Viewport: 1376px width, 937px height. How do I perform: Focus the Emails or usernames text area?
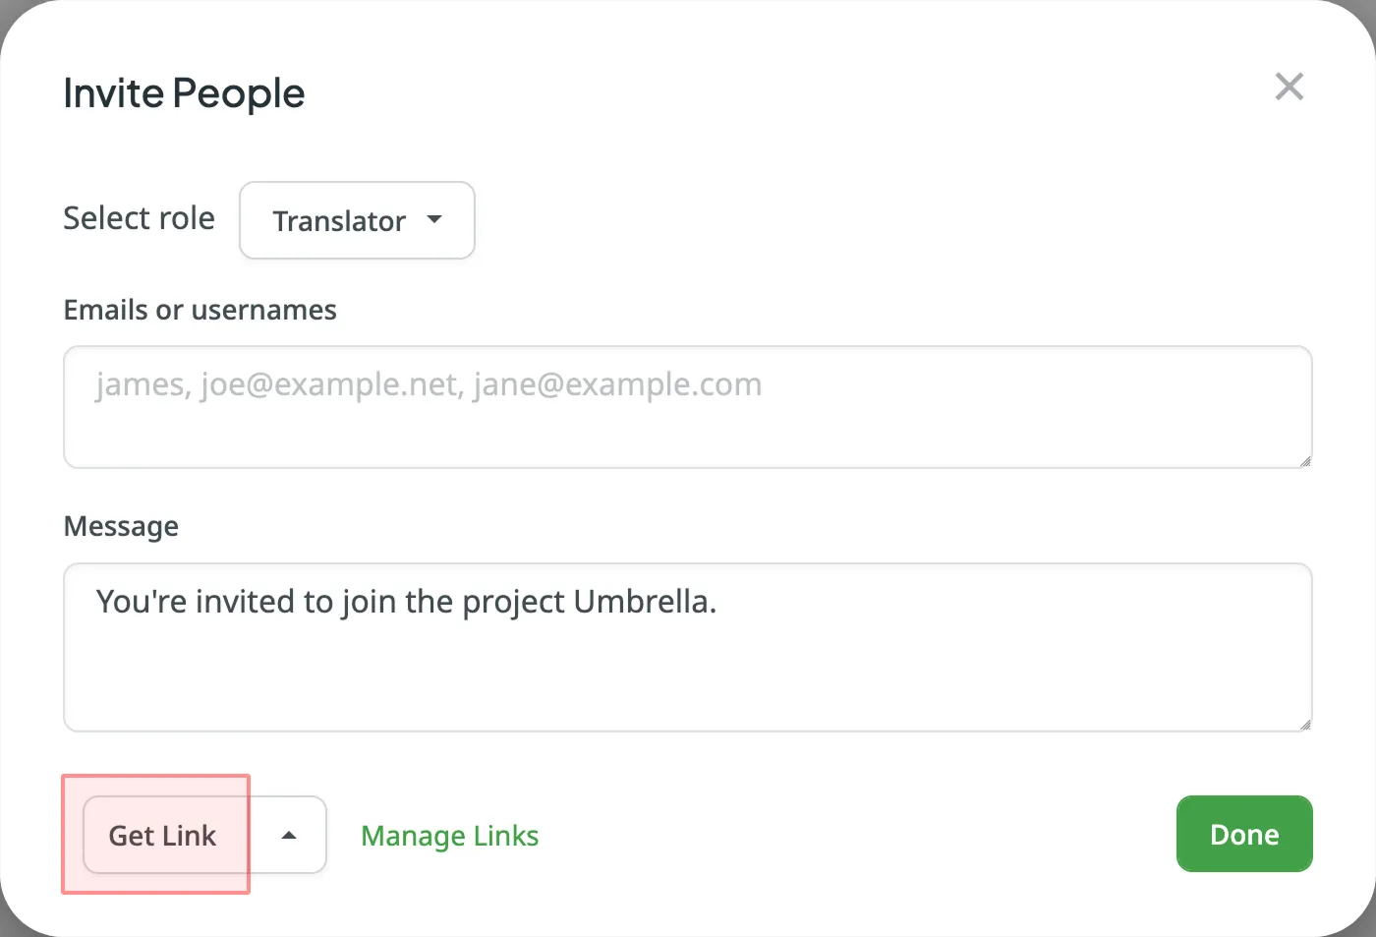688,407
